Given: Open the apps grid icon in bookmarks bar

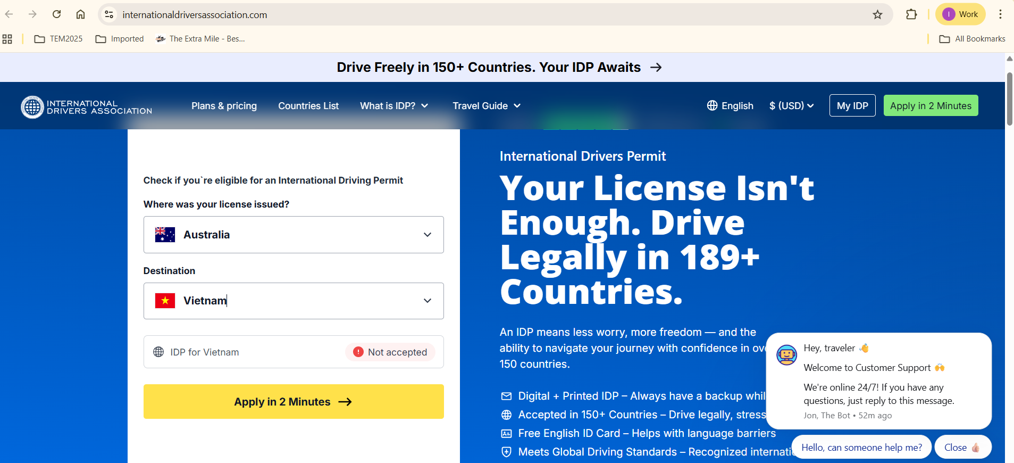Looking at the screenshot, I should tap(7, 39).
